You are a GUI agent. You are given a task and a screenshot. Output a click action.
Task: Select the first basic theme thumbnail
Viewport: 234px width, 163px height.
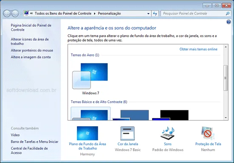tap(91, 113)
